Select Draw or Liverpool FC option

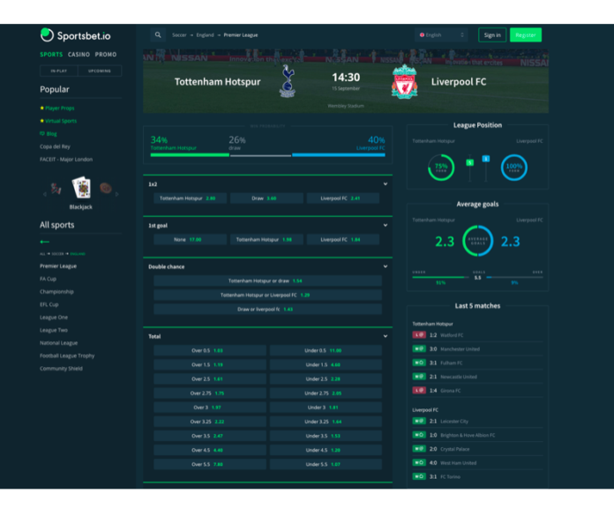click(267, 309)
